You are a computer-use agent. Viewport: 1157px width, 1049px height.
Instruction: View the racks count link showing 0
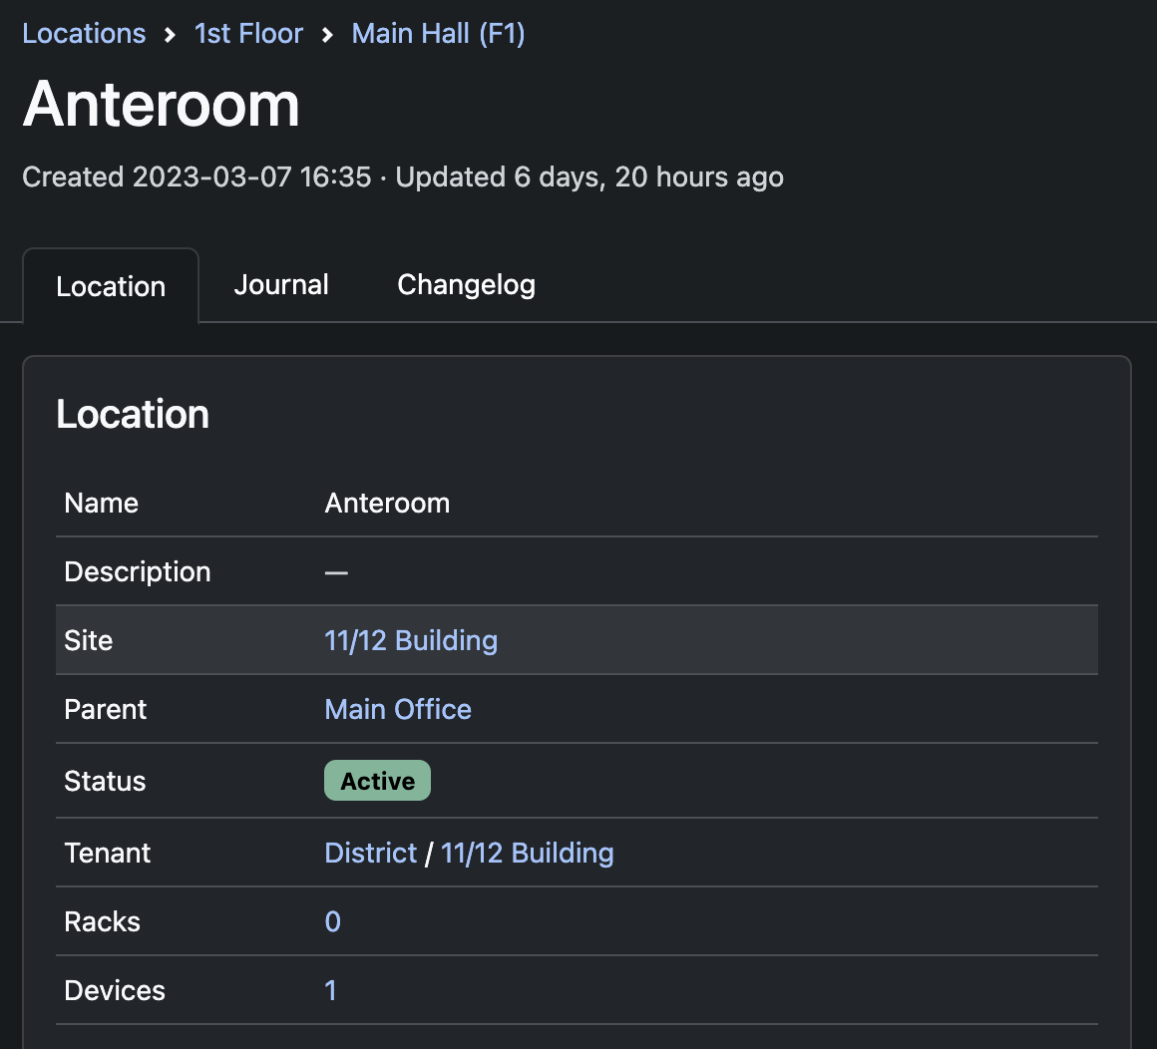click(x=332, y=921)
